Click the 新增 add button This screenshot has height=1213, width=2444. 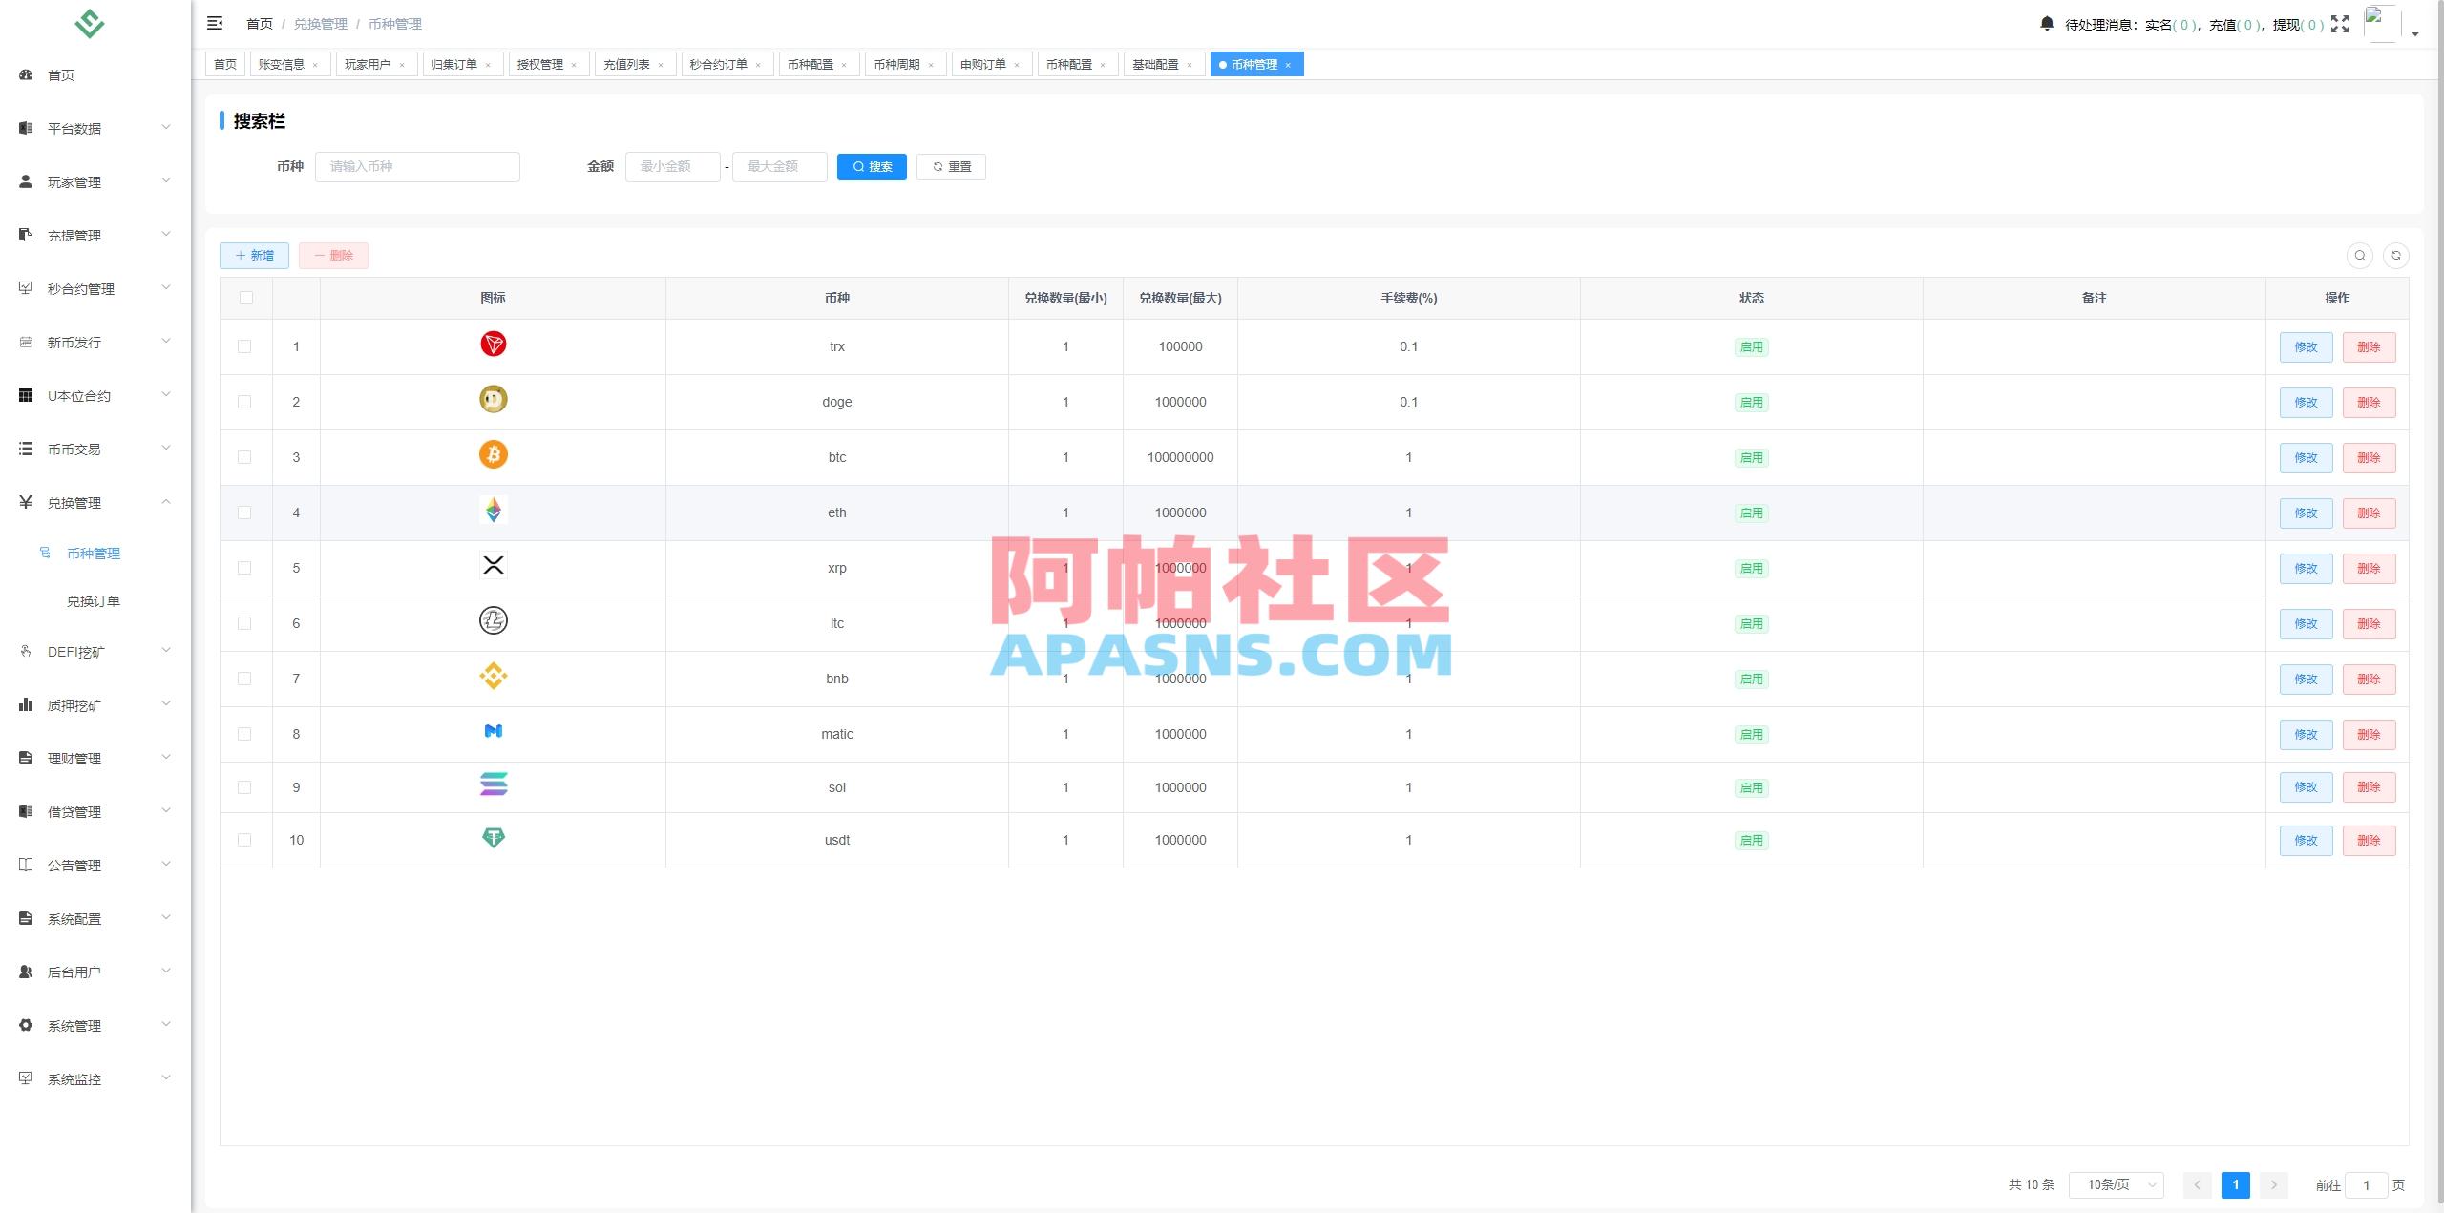click(x=254, y=255)
